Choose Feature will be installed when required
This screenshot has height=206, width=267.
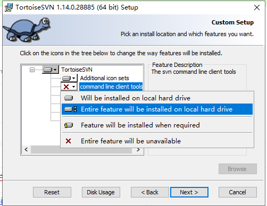(157, 125)
